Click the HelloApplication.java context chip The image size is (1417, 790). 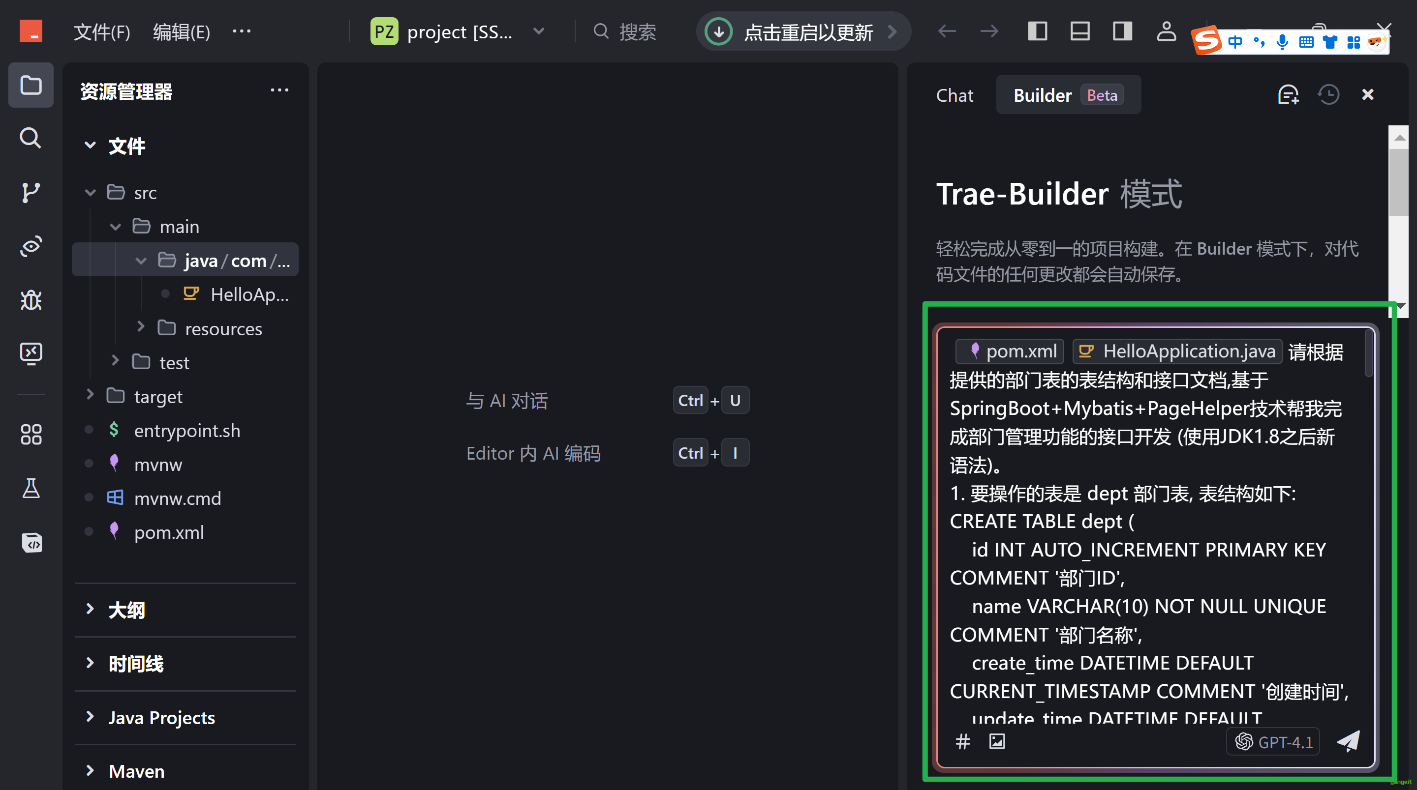(1177, 351)
